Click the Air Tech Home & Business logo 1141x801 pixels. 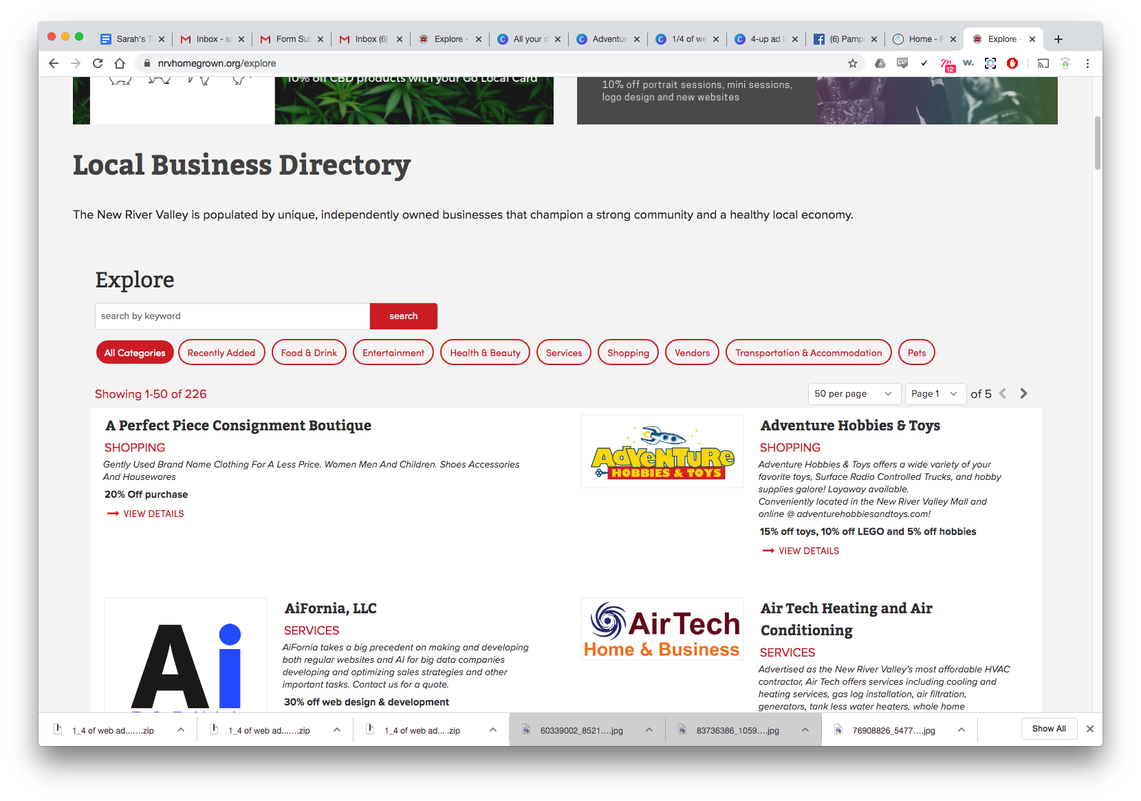[x=662, y=629]
